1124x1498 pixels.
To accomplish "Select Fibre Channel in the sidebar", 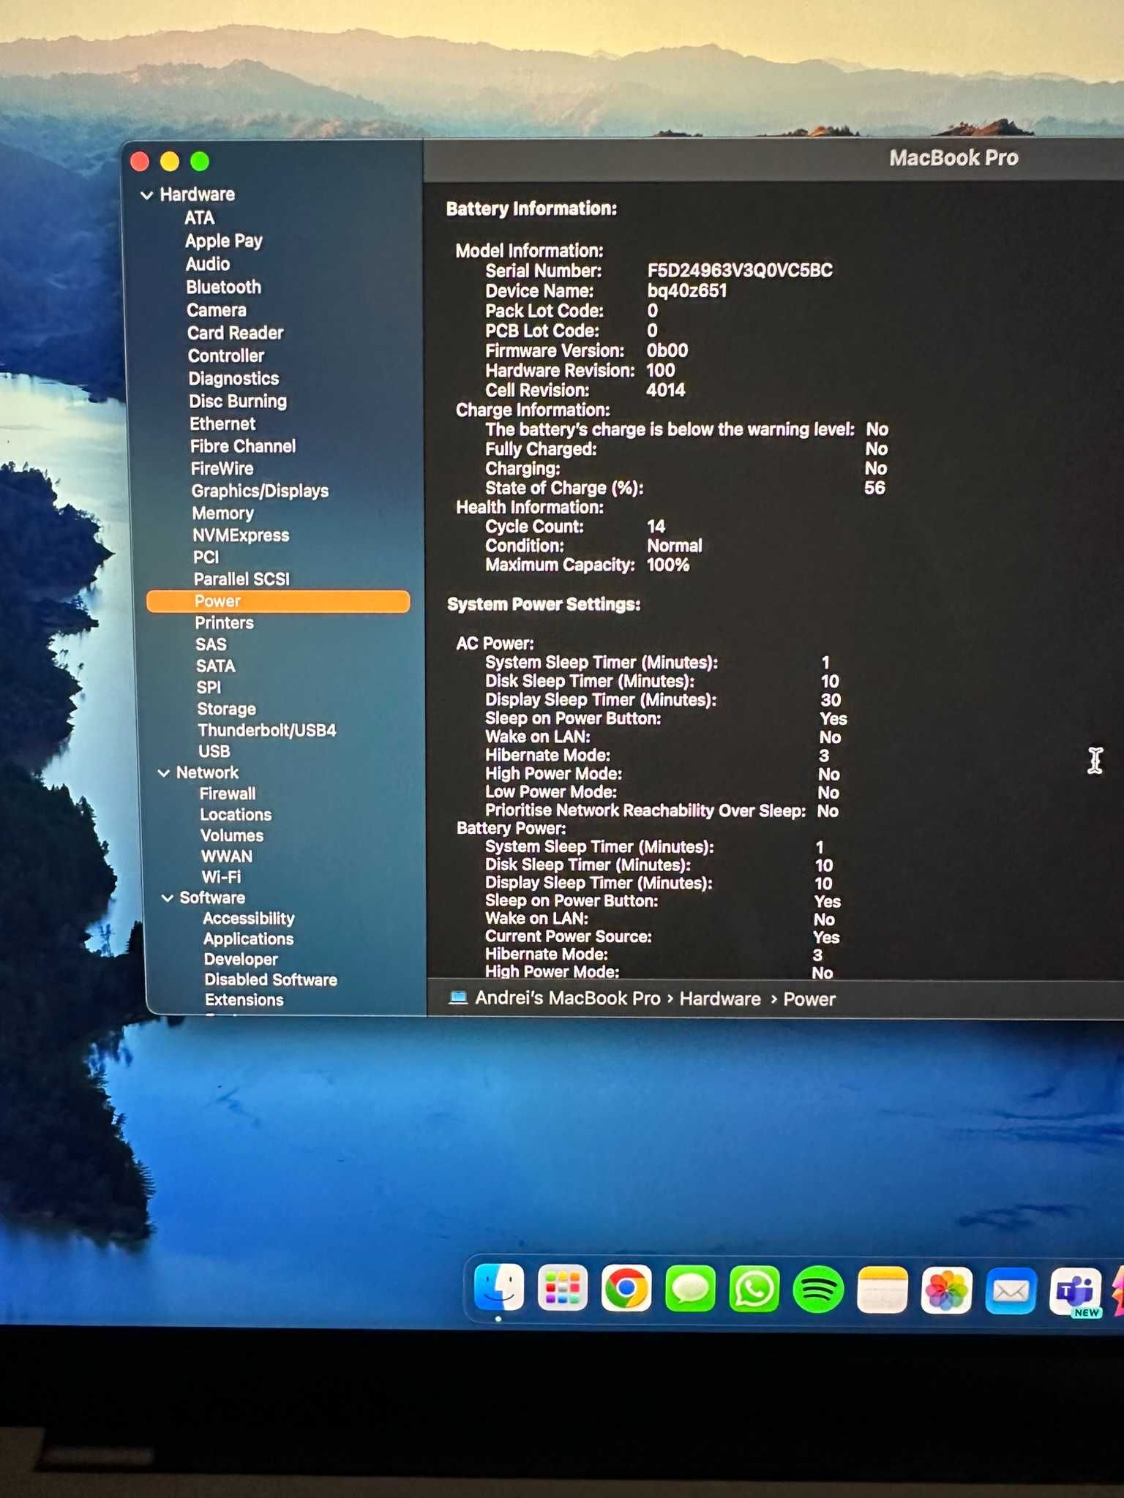I will coord(243,446).
